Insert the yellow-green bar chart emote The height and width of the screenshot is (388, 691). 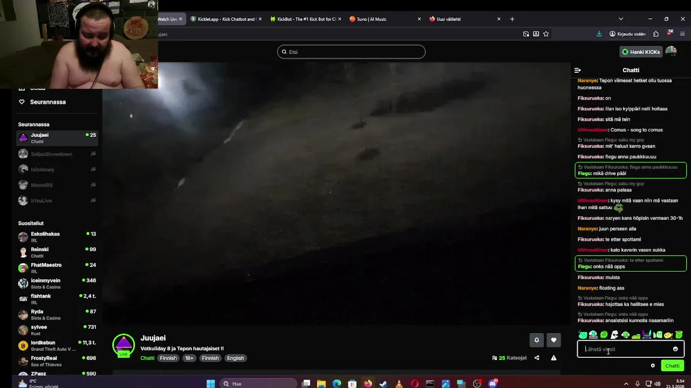click(636, 335)
